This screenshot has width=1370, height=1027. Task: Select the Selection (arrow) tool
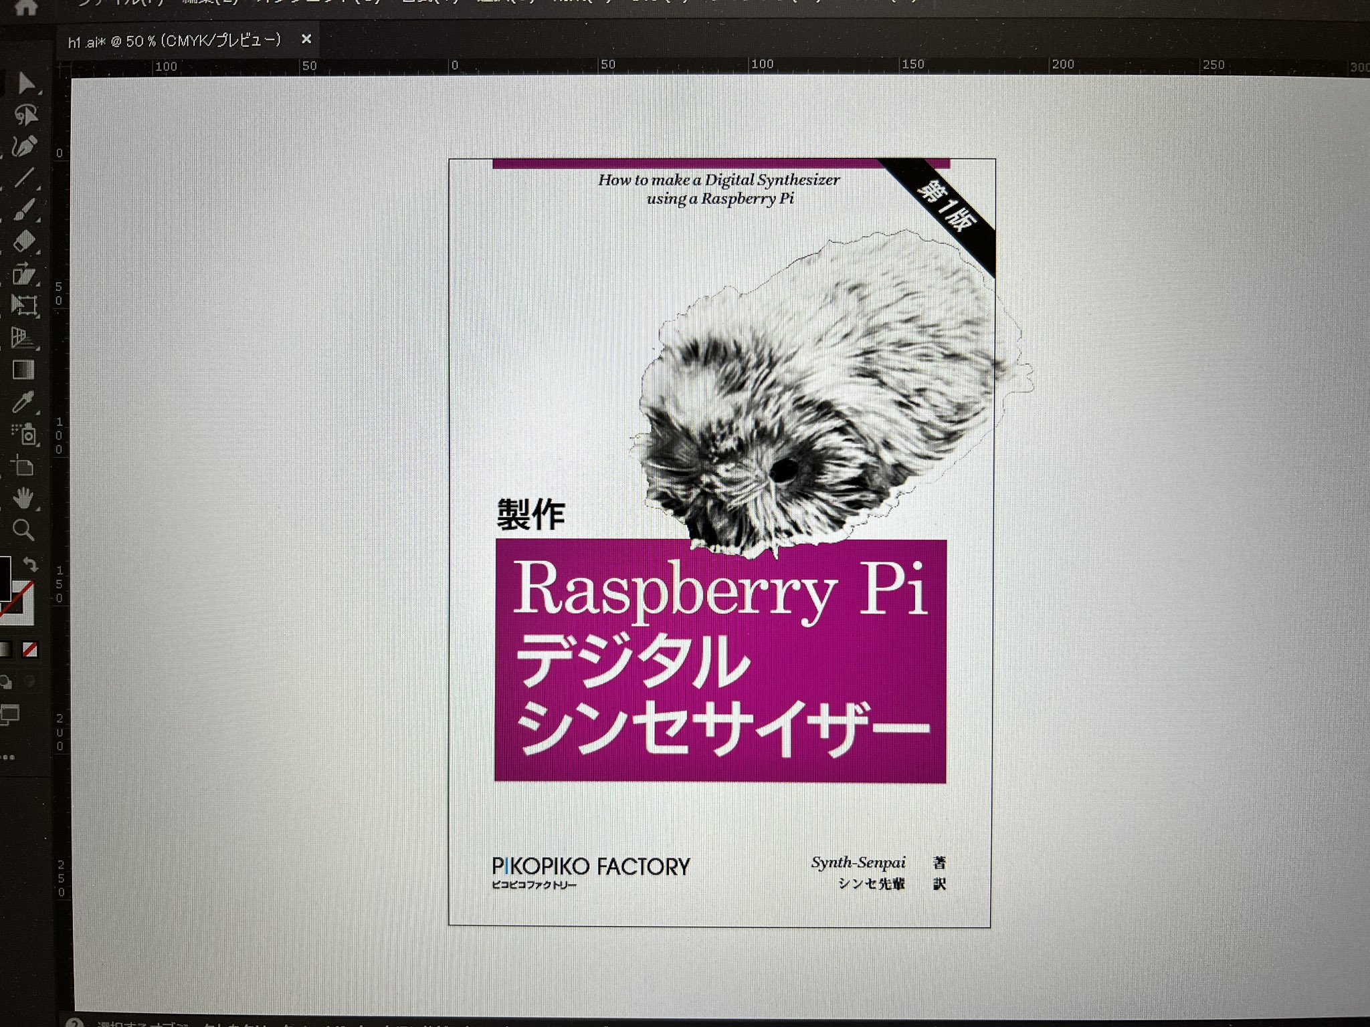[x=25, y=84]
